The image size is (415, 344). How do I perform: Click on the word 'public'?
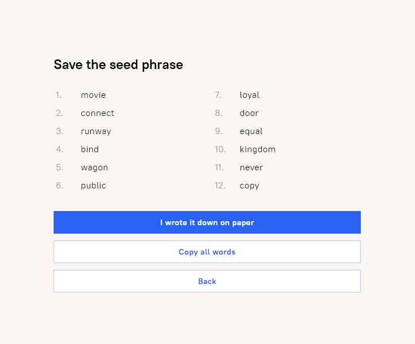93,186
